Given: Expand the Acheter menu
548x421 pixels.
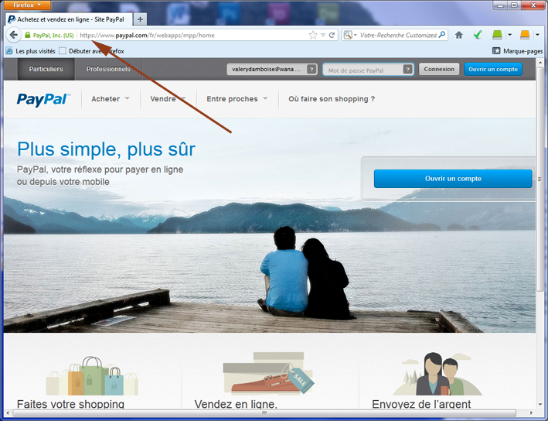Looking at the screenshot, I should pyautogui.click(x=111, y=99).
